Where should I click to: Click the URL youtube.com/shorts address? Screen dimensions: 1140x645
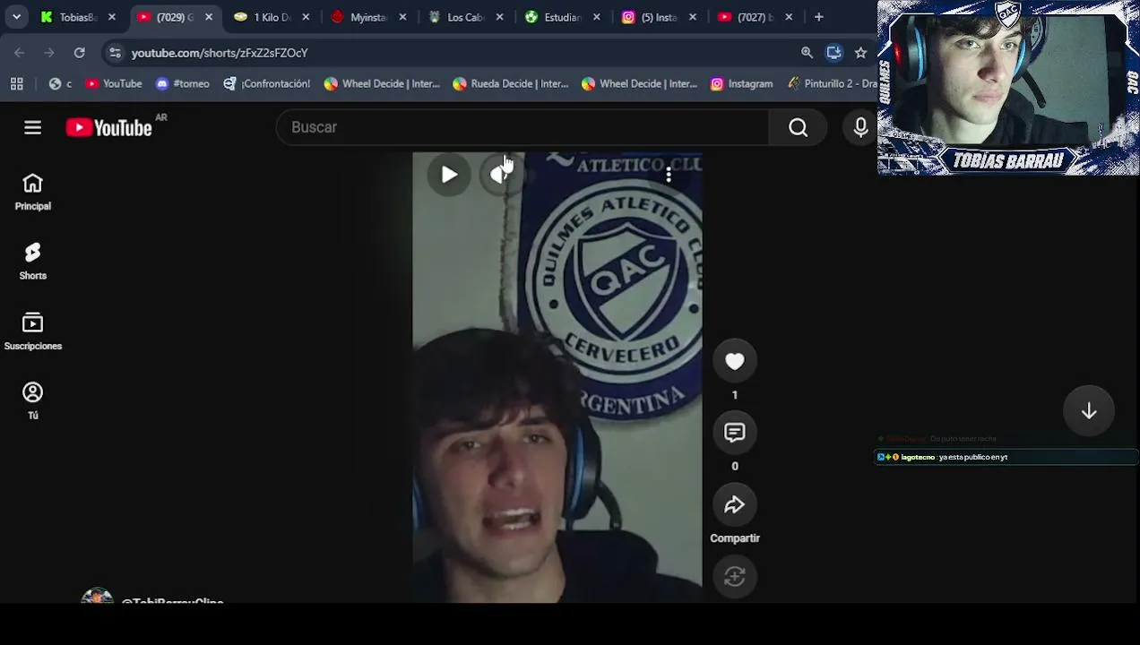pyautogui.click(x=220, y=53)
